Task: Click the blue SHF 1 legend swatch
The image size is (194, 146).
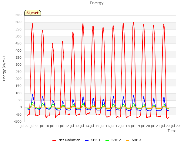Action: pyautogui.click(x=87, y=141)
